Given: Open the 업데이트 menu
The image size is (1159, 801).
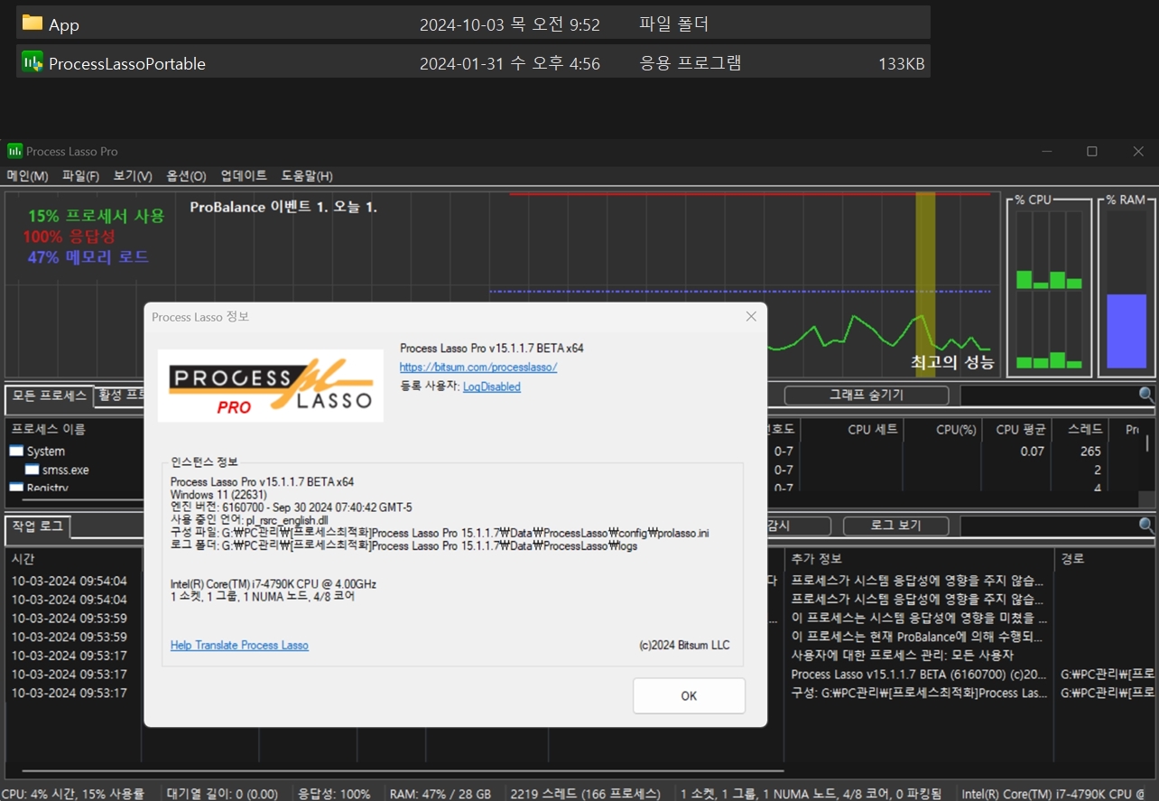Looking at the screenshot, I should click(x=244, y=176).
